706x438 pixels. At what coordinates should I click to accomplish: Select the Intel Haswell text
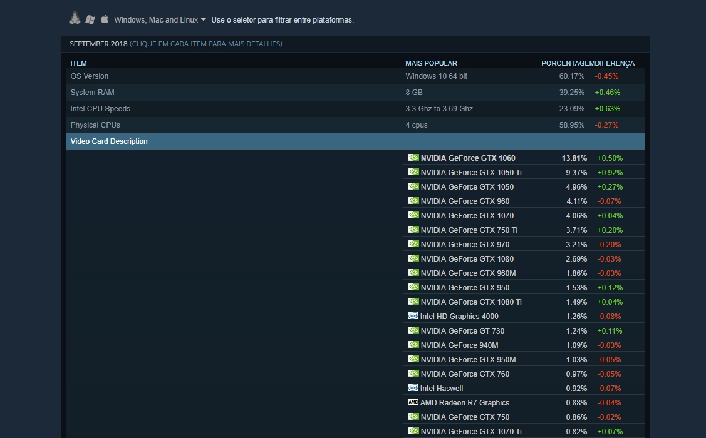pyautogui.click(x=441, y=389)
